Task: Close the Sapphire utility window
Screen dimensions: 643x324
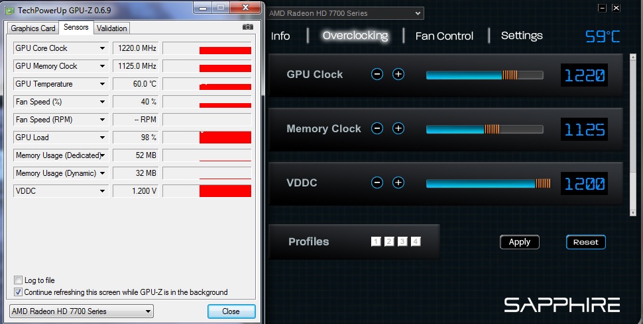Action: (616, 8)
